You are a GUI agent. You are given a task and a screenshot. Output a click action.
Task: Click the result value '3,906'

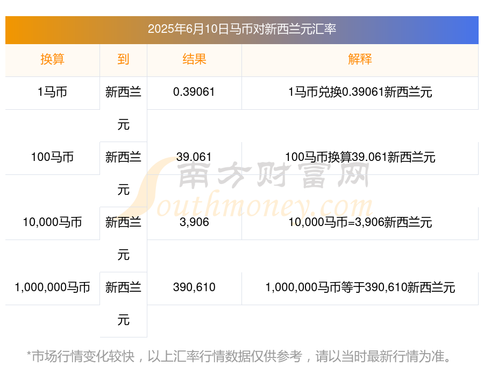194,222
